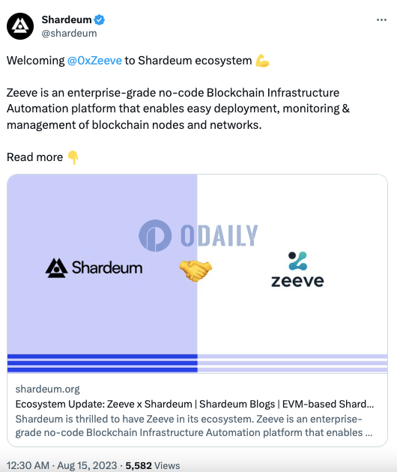
Task: Click the flexed bicep emoji
Action: pos(262,61)
